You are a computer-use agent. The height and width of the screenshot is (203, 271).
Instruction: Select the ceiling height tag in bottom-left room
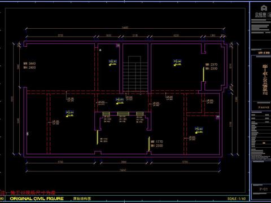(69, 114)
